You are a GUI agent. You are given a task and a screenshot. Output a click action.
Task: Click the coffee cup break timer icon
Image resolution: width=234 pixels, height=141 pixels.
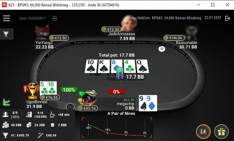pos(52,115)
